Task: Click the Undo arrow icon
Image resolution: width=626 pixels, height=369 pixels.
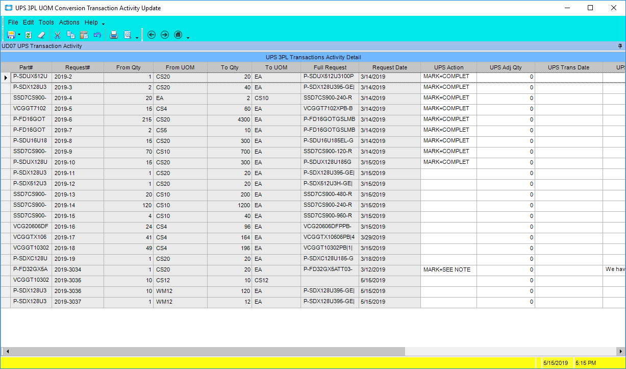Action: [x=97, y=35]
